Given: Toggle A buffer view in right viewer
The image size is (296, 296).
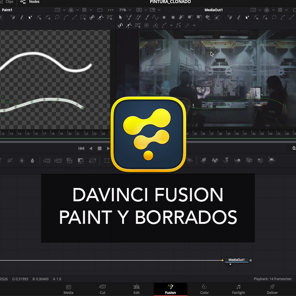Looking at the screenshot, I should click(x=139, y=10).
